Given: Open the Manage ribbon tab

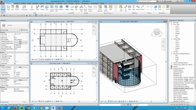Looking at the screenshot, I should [x=71, y=3].
